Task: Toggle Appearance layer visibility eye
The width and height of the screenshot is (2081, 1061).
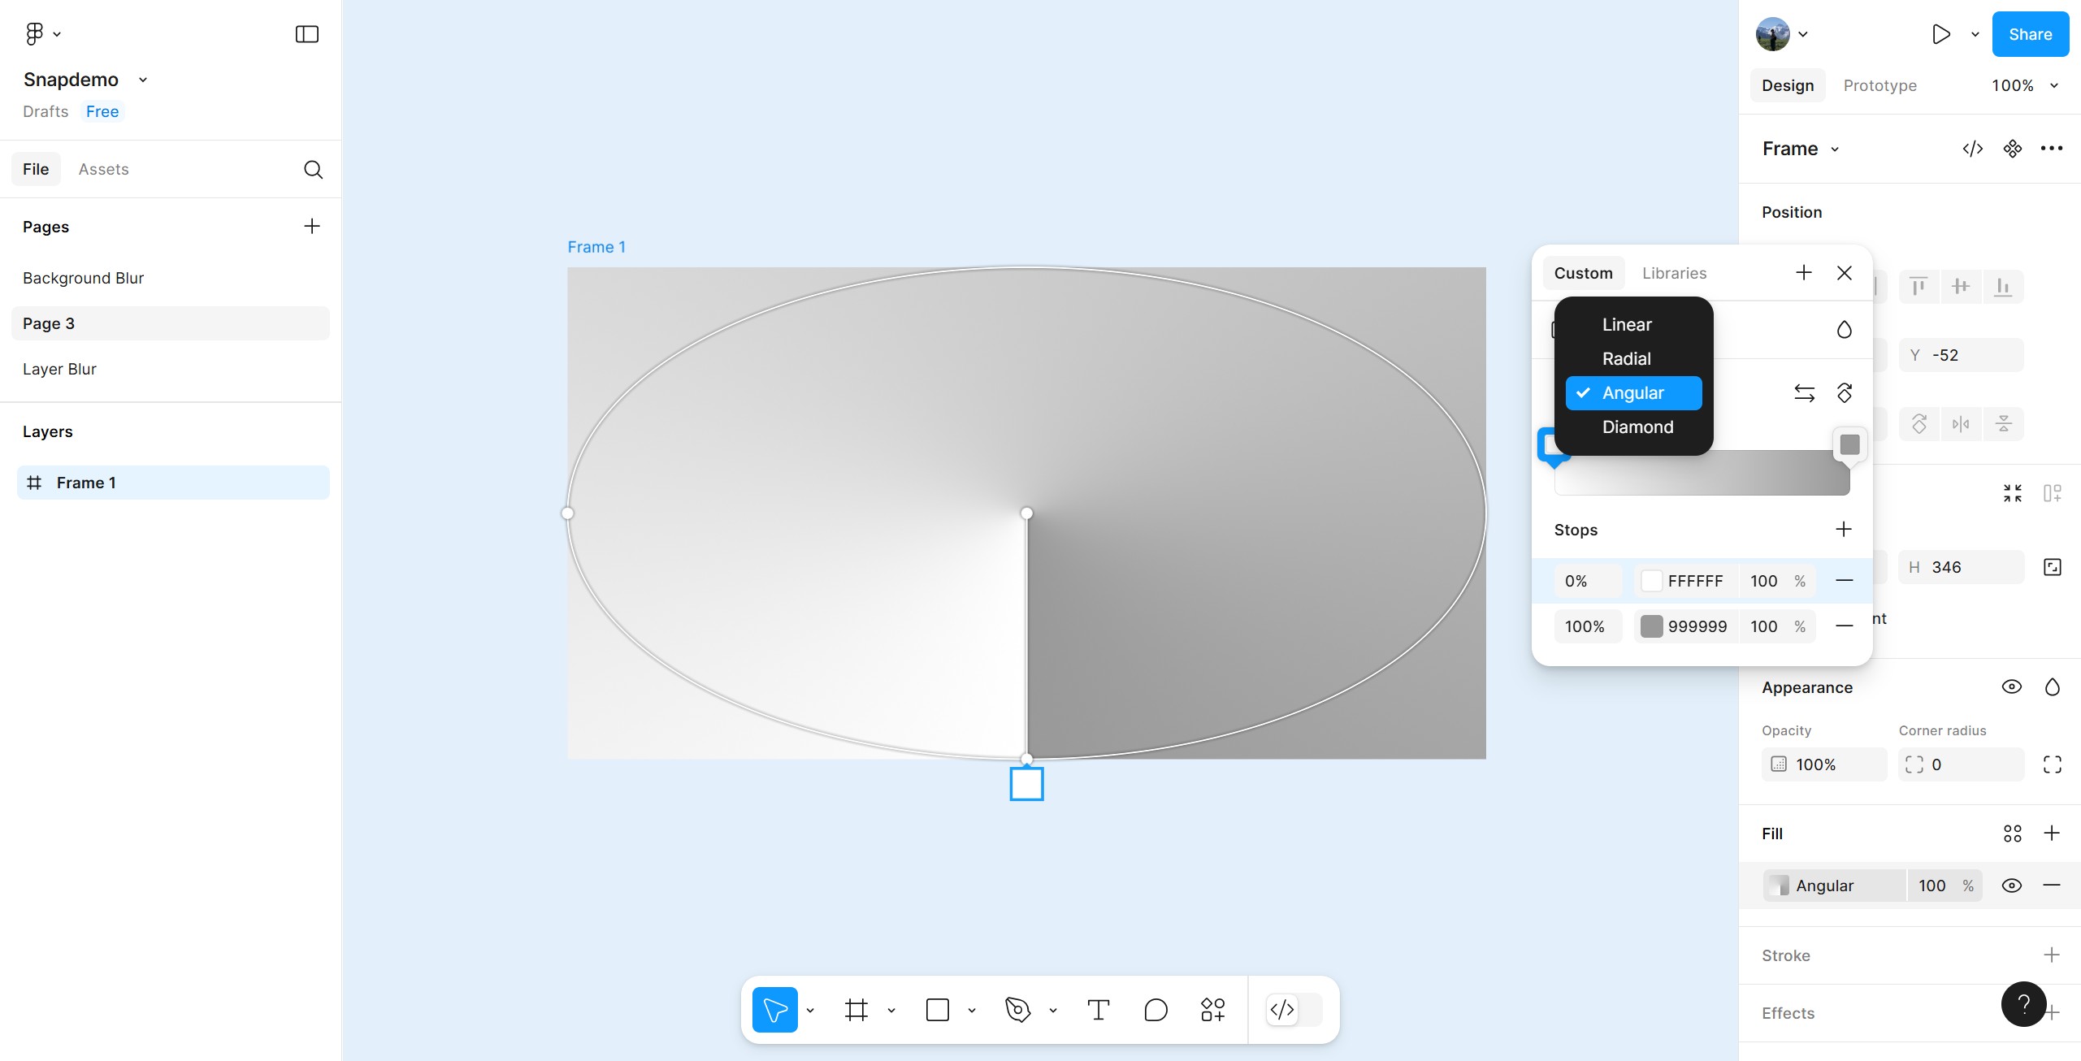Action: [2011, 687]
